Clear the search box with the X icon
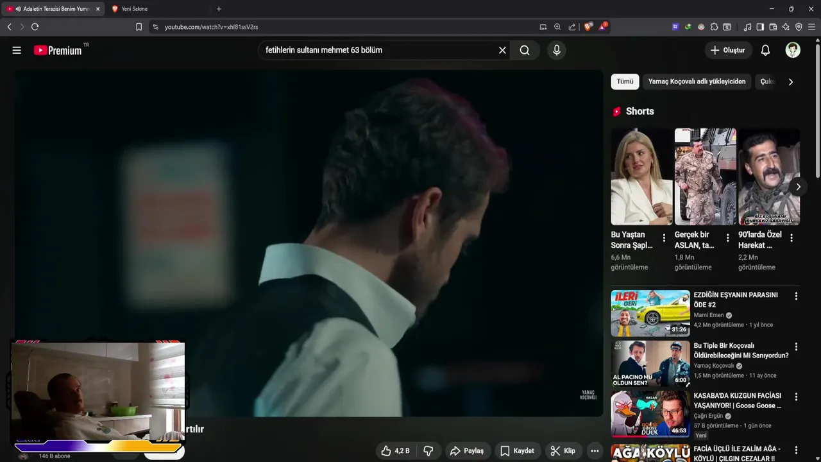The height and width of the screenshot is (462, 821). pos(502,50)
